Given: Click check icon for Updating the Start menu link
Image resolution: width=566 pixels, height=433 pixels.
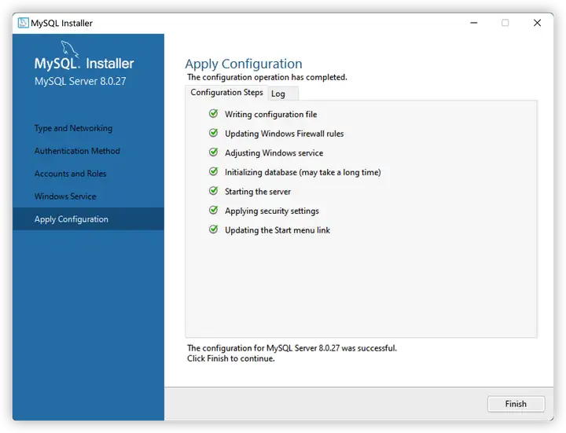Looking at the screenshot, I should [x=214, y=229].
